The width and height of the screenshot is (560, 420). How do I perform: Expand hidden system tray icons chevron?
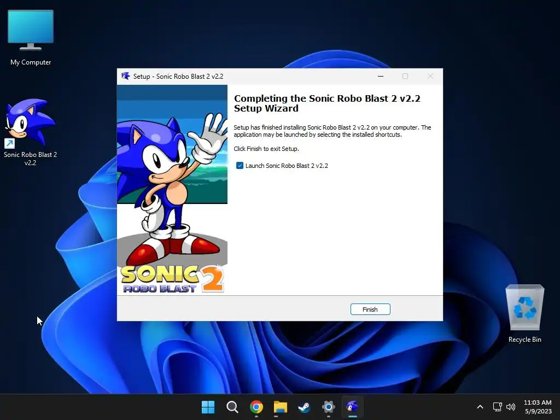[x=480, y=407]
